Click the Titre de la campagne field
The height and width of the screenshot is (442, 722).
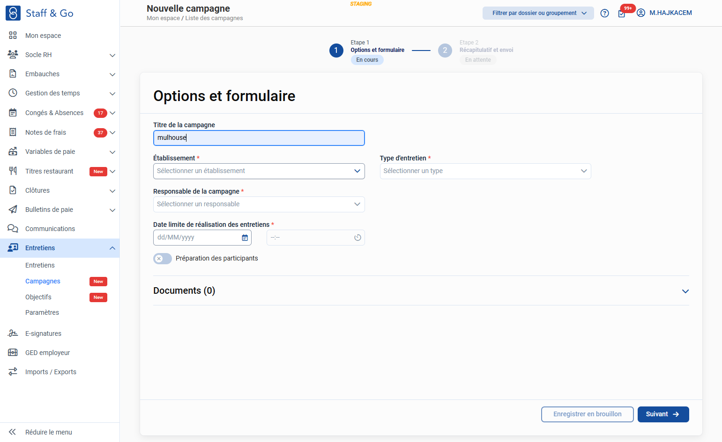[x=259, y=138]
